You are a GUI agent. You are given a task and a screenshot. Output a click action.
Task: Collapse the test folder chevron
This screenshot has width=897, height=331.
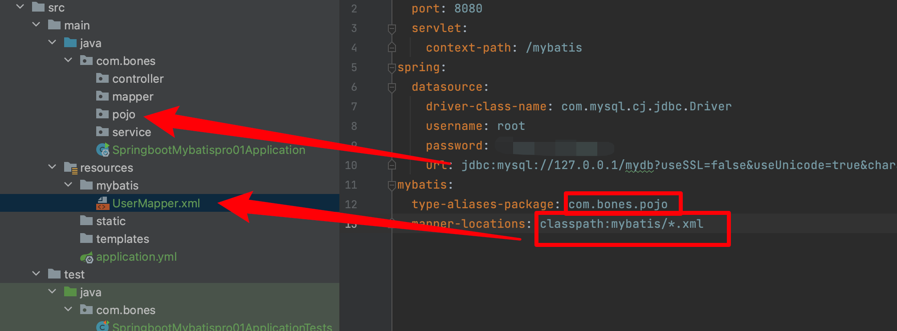pyautogui.click(x=37, y=274)
